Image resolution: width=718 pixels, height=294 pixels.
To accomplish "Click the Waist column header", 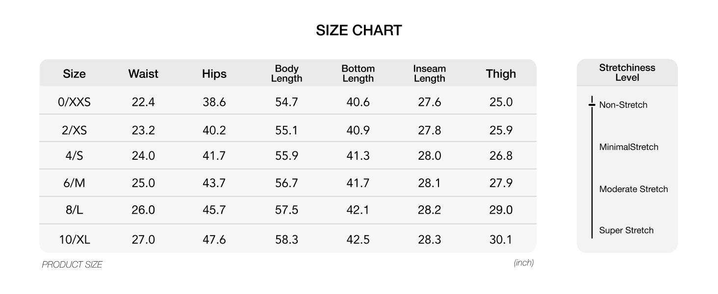I will [143, 73].
